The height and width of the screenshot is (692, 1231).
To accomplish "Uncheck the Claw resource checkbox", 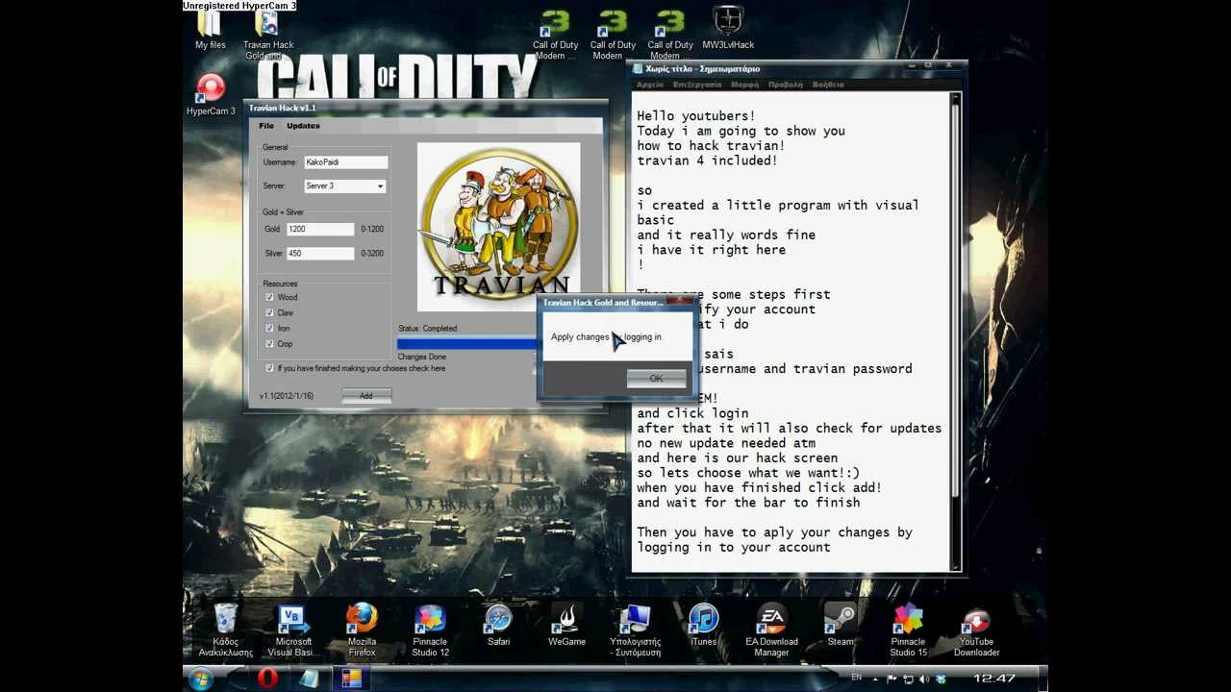I will click(x=269, y=313).
